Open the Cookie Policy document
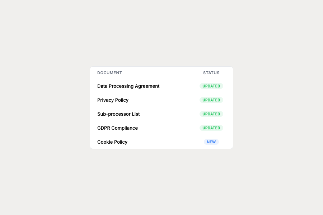Screen dimensions: 323x215 coord(112,142)
